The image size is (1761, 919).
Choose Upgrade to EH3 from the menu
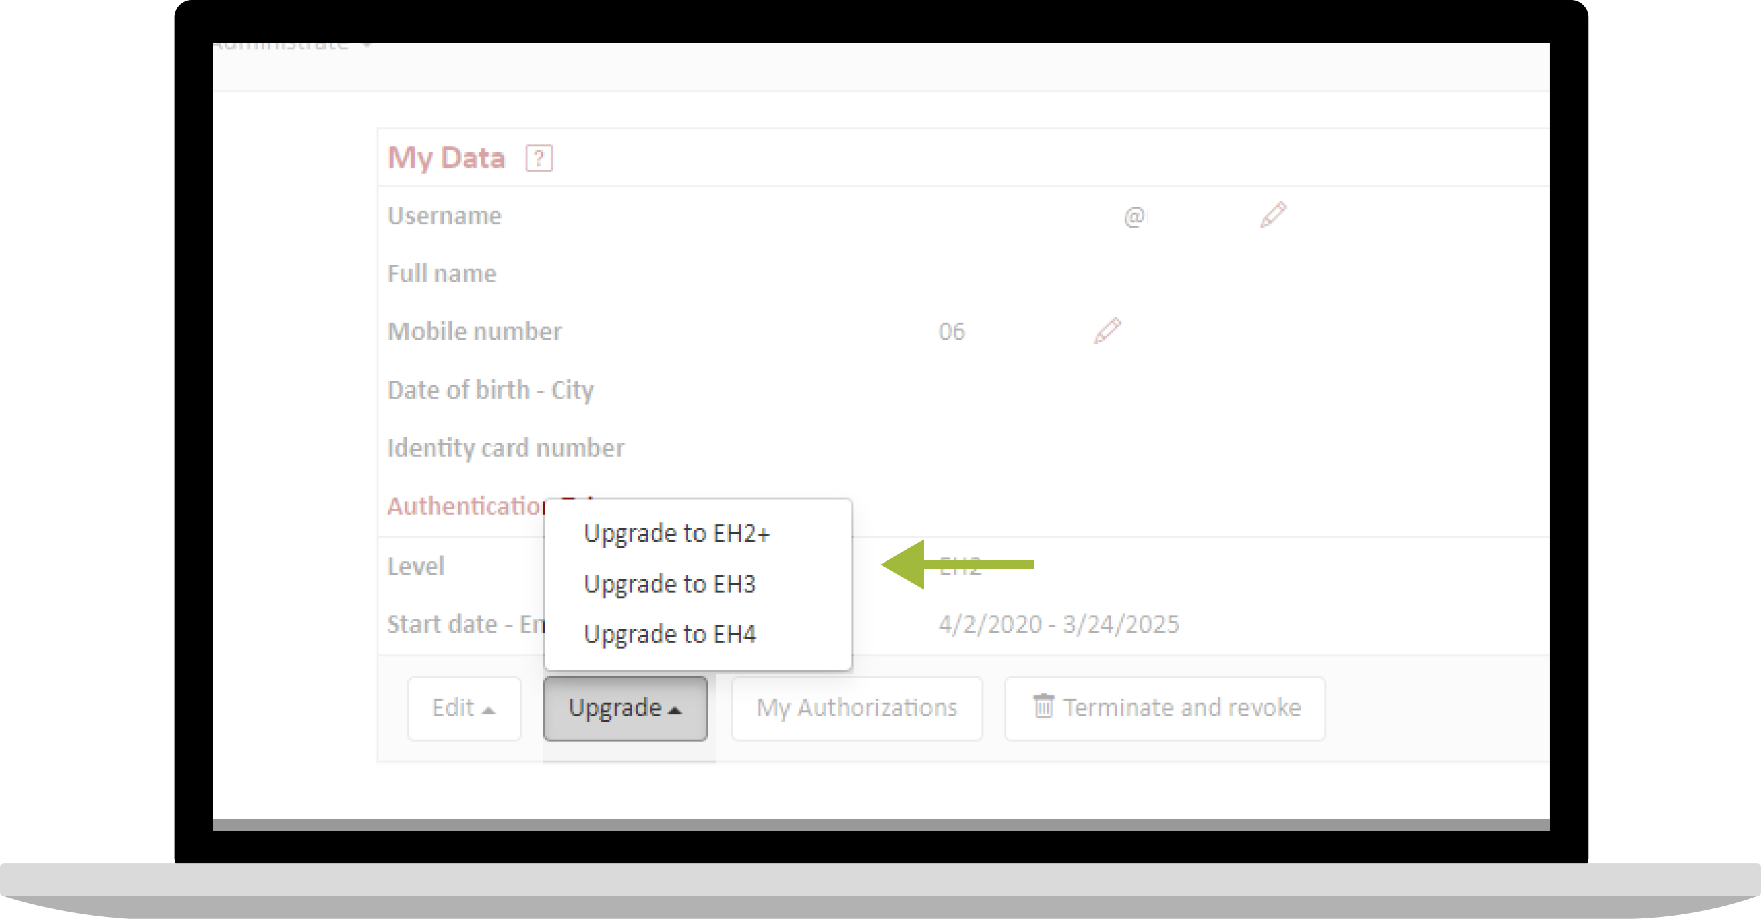pyautogui.click(x=669, y=583)
